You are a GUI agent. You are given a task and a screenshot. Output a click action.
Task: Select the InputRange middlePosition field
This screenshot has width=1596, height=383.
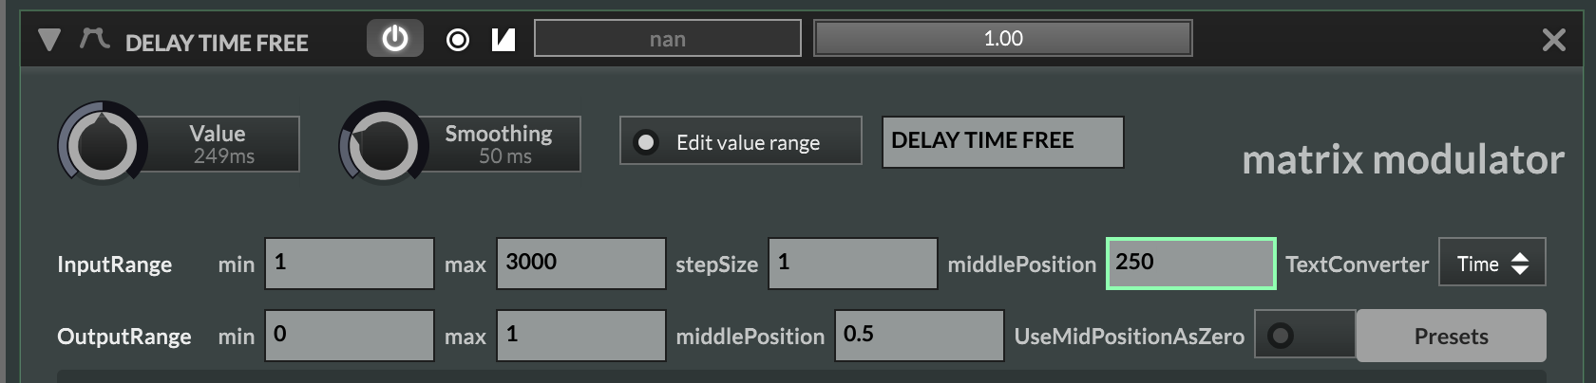tap(1190, 263)
